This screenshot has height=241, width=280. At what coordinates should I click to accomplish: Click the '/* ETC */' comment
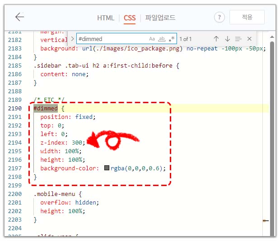(x=49, y=100)
